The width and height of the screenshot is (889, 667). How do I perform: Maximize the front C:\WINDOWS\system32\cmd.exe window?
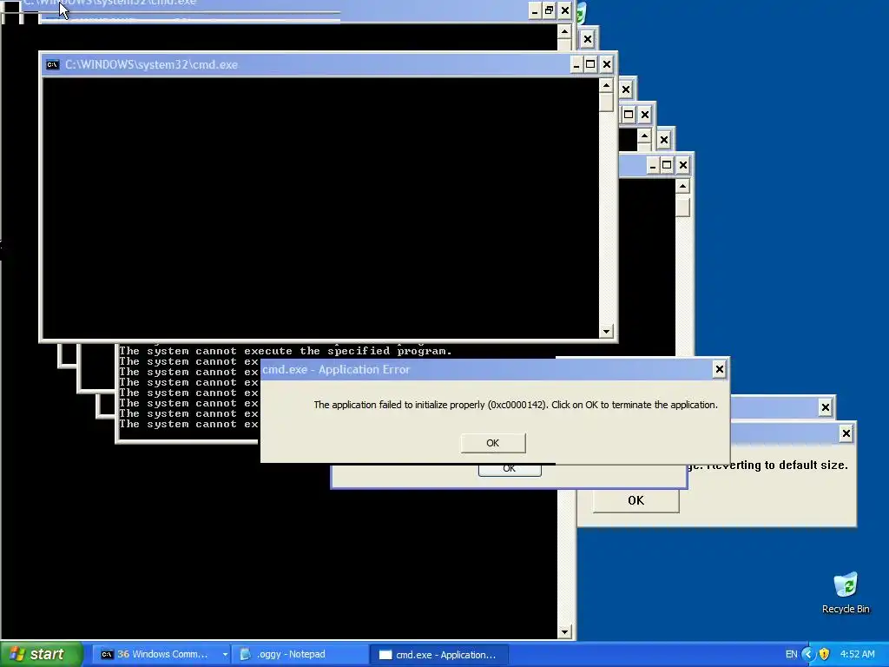[590, 64]
